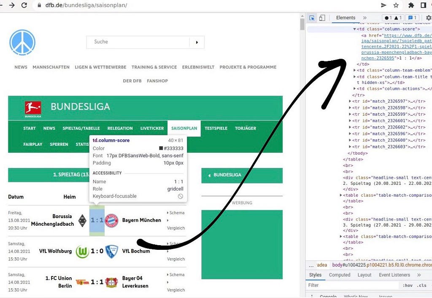Select SPIELTAG/TABELLE tab
This screenshot has width=432, height=298.
point(81,128)
